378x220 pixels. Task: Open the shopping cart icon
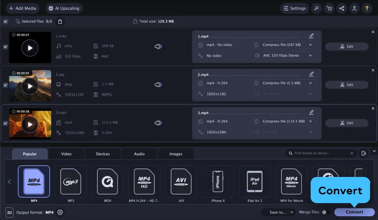click(x=329, y=8)
